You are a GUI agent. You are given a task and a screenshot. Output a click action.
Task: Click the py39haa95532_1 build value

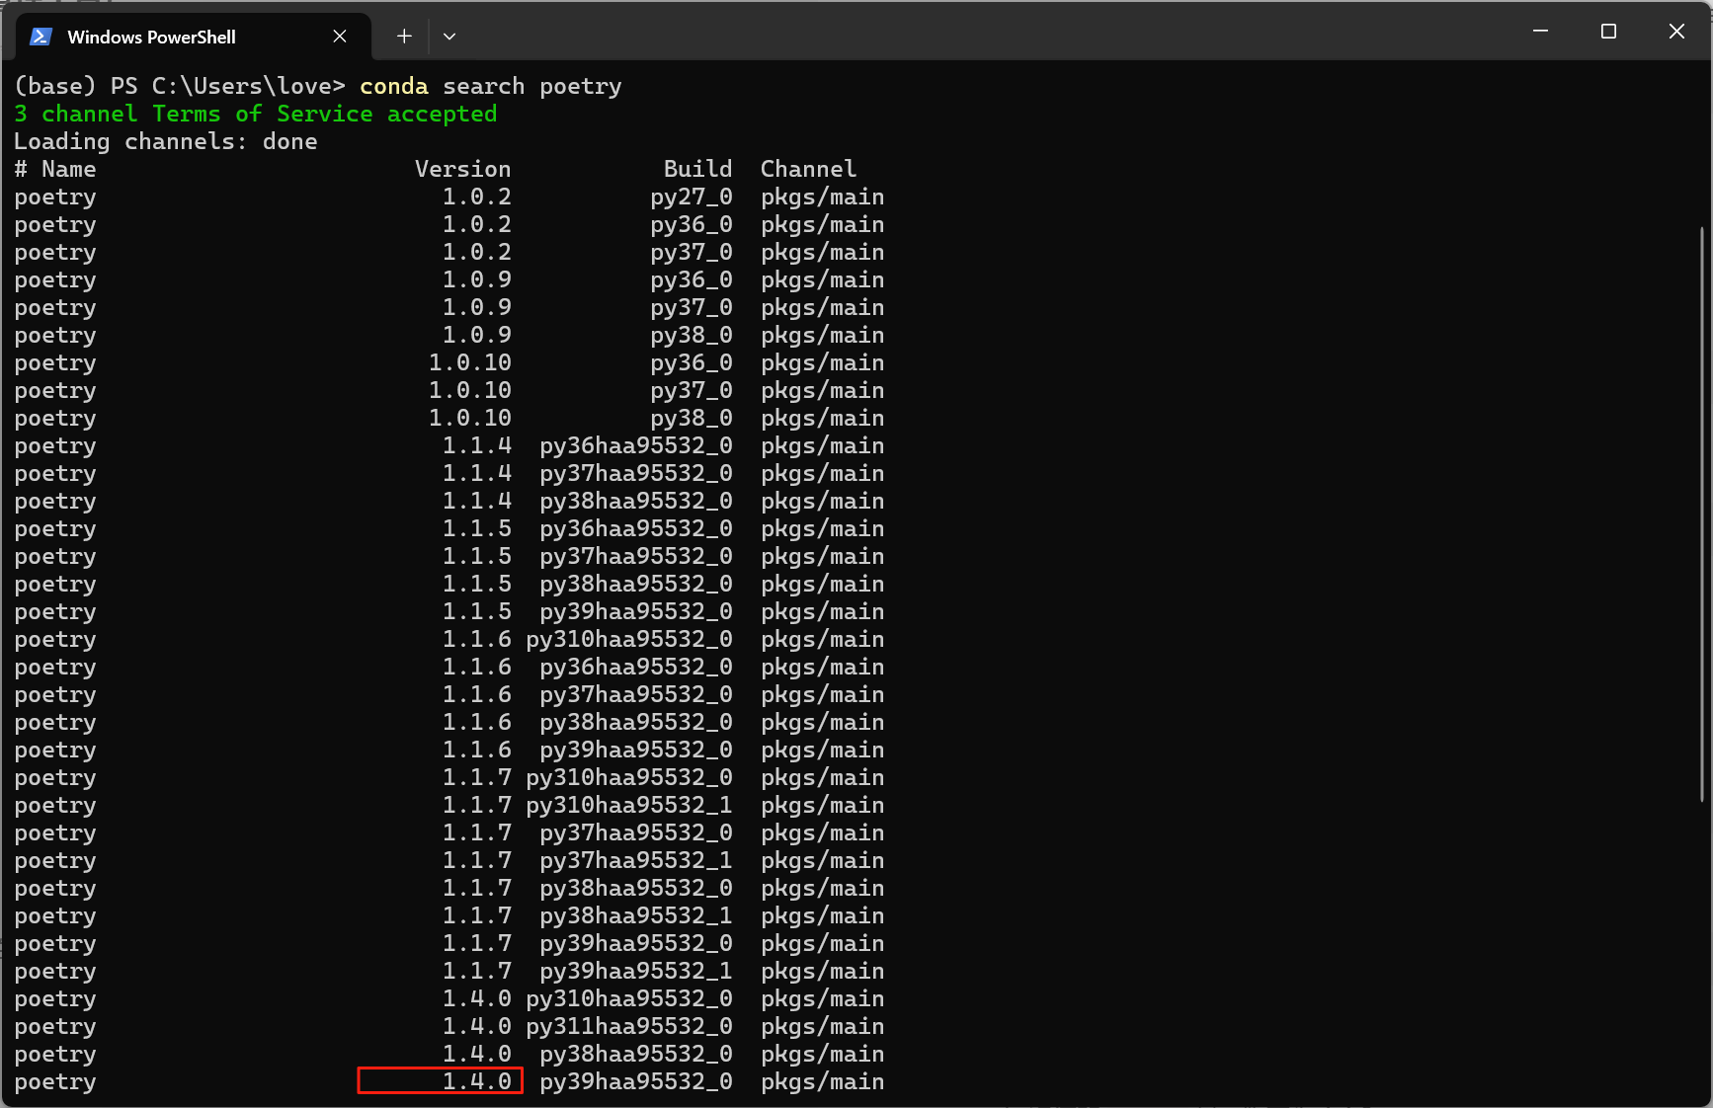coord(636,972)
